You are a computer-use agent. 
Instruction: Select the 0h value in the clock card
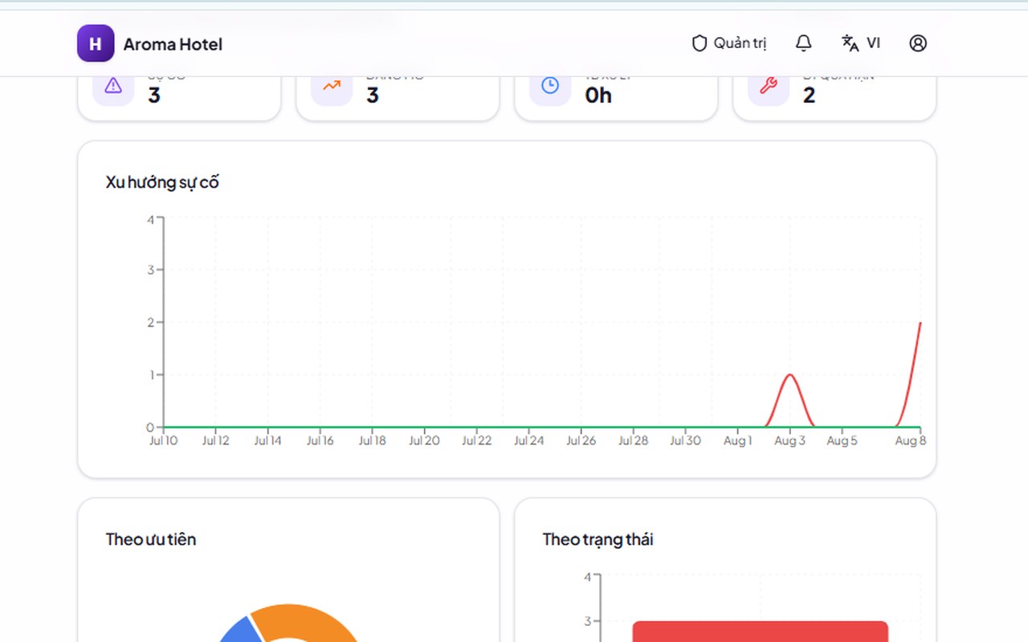[598, 95]
